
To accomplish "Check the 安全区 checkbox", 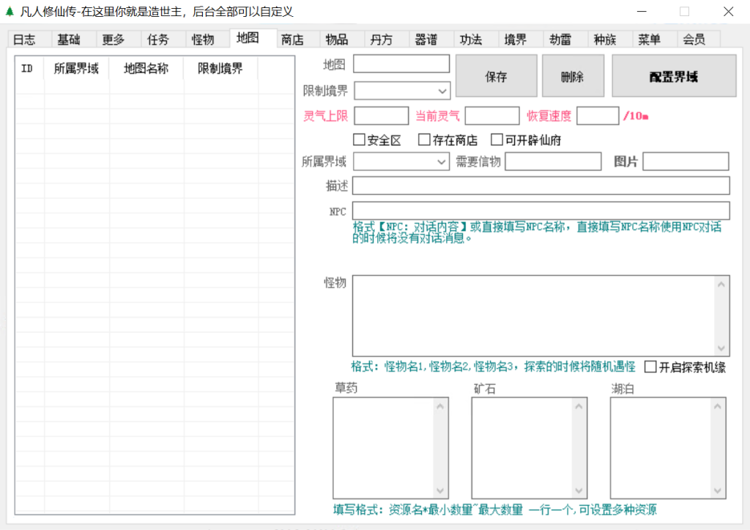I will click(360, 140).
